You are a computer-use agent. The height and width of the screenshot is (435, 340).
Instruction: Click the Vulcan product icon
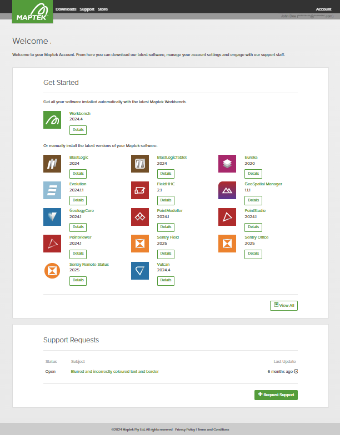[140, 271]
